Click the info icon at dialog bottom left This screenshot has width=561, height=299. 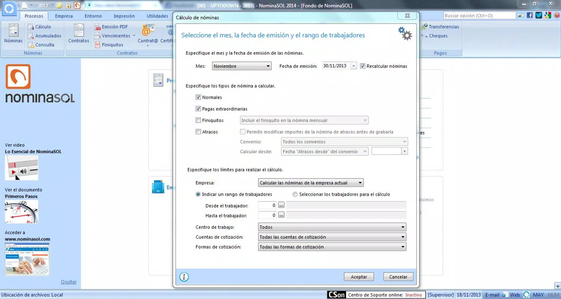(x=184, y=277)
